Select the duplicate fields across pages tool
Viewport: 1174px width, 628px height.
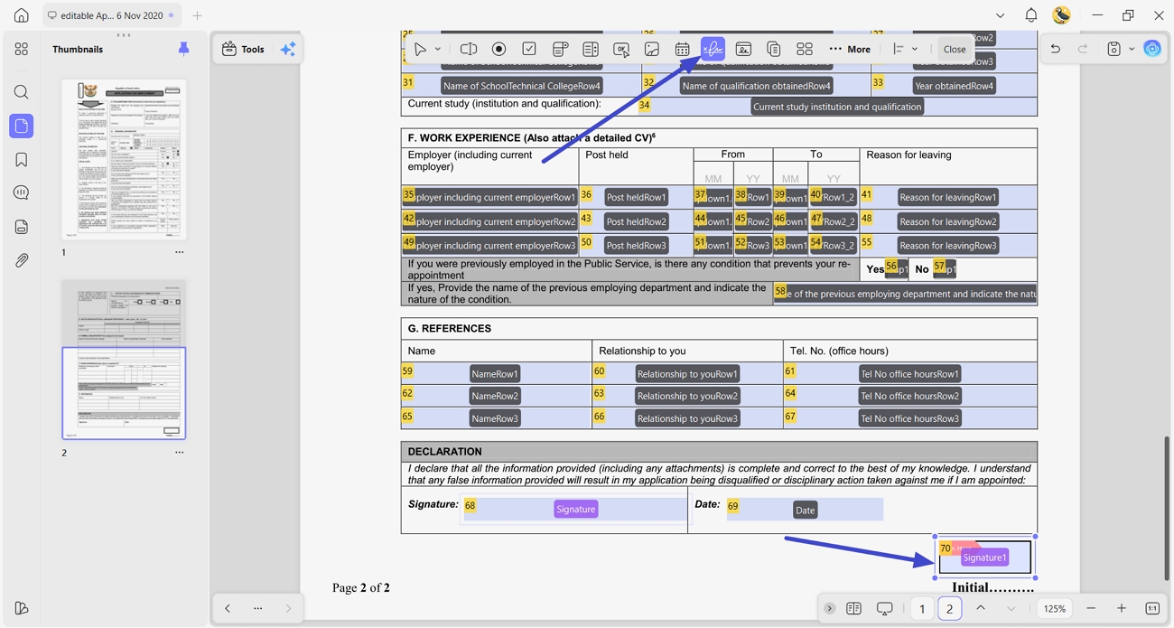tap(774, 49)
